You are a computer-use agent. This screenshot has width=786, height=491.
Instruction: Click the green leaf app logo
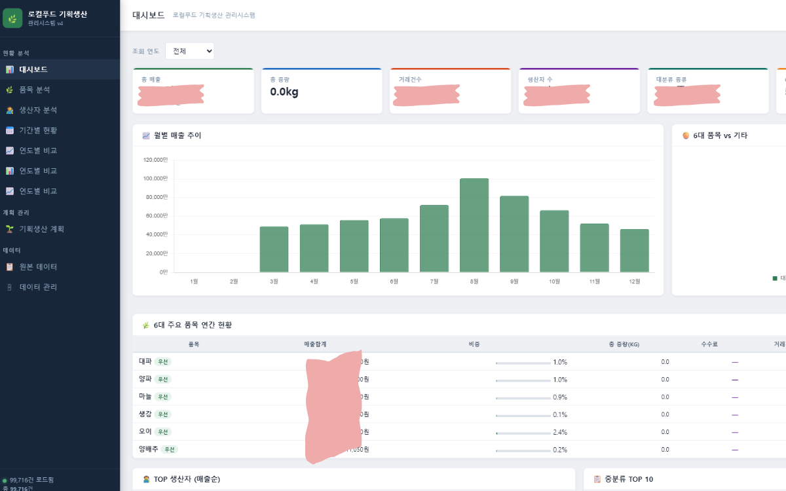[13, 18]
